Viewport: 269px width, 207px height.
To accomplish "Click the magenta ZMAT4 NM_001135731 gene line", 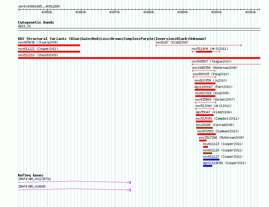I will [74, 182].
